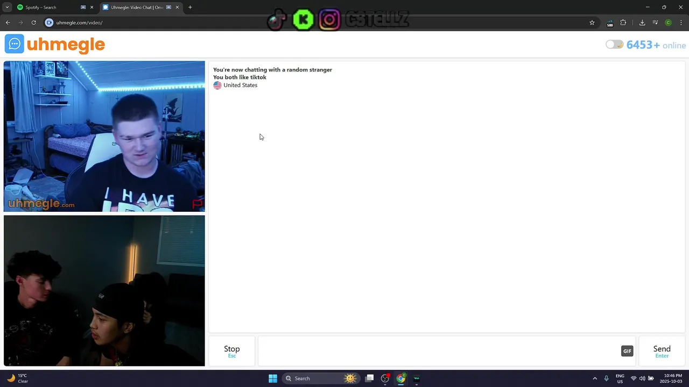Click the Uhmegle chat bubble logo icon
The image size is (689, 387).
point(15,44)
